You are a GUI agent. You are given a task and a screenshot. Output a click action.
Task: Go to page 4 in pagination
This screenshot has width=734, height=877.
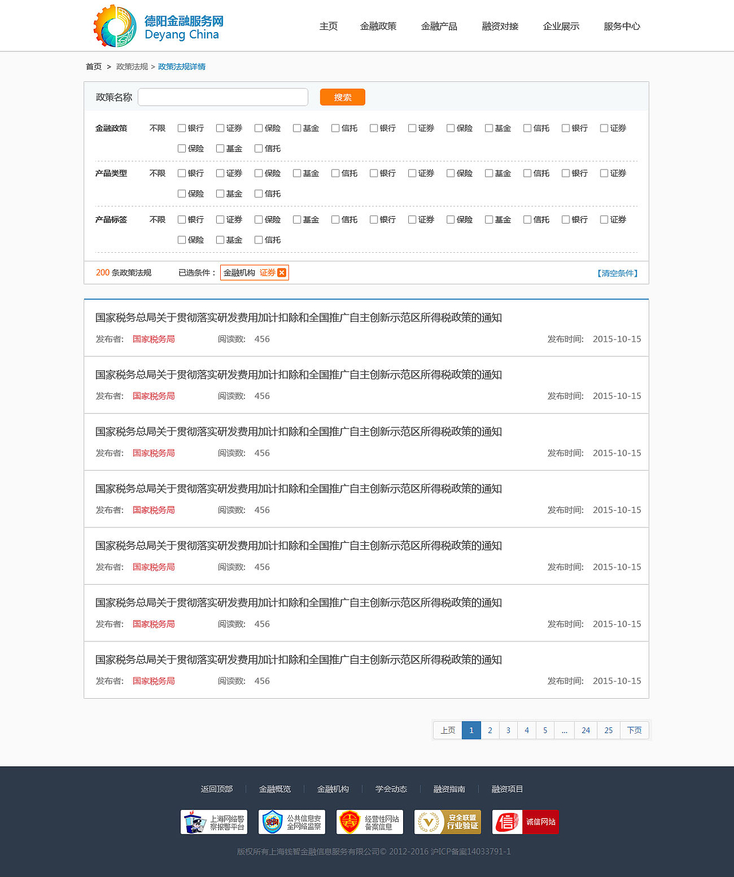(526, 730)
